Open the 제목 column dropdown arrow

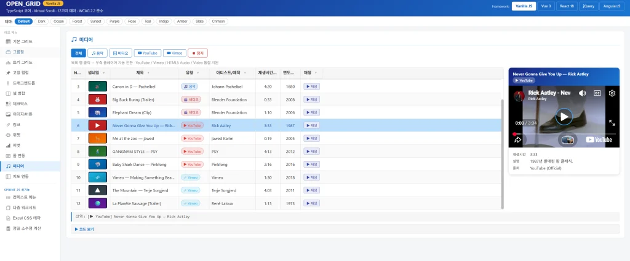point(148,73)
